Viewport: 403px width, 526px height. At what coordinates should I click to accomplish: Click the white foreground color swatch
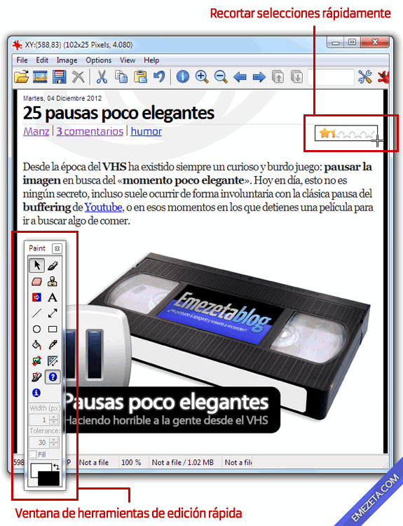tap(36, 468)
